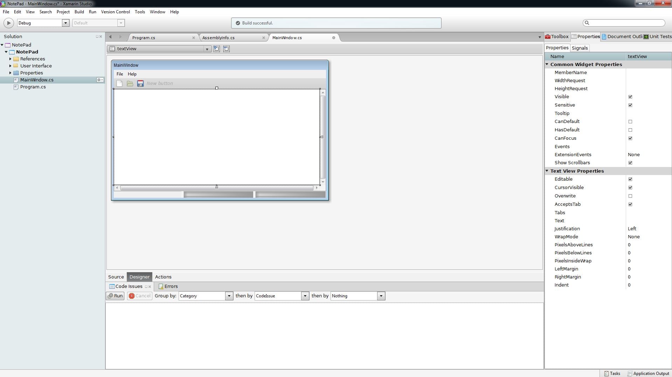Screen dimensions: 672x377
Task: Switch to the Source view tab
Action: [116, 277]
